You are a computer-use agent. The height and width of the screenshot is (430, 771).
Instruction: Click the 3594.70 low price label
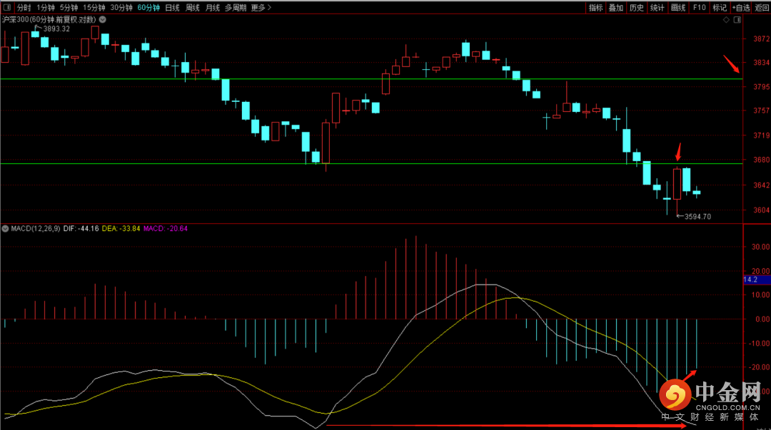[x=697, y=216]
